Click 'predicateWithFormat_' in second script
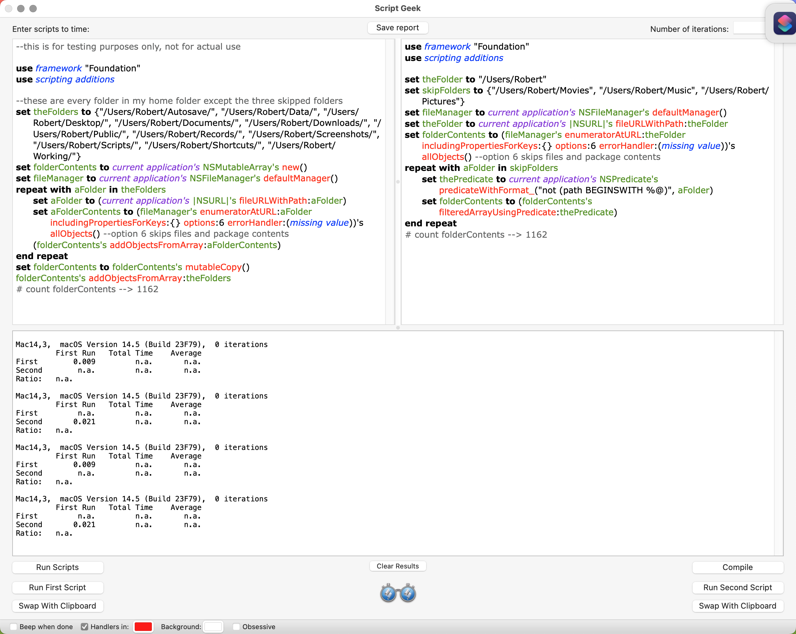 [486, 190]
